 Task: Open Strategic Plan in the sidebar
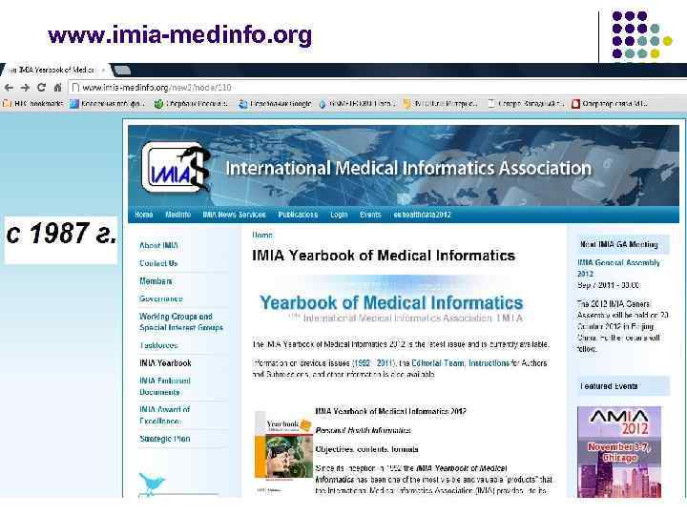pos(165,439)
